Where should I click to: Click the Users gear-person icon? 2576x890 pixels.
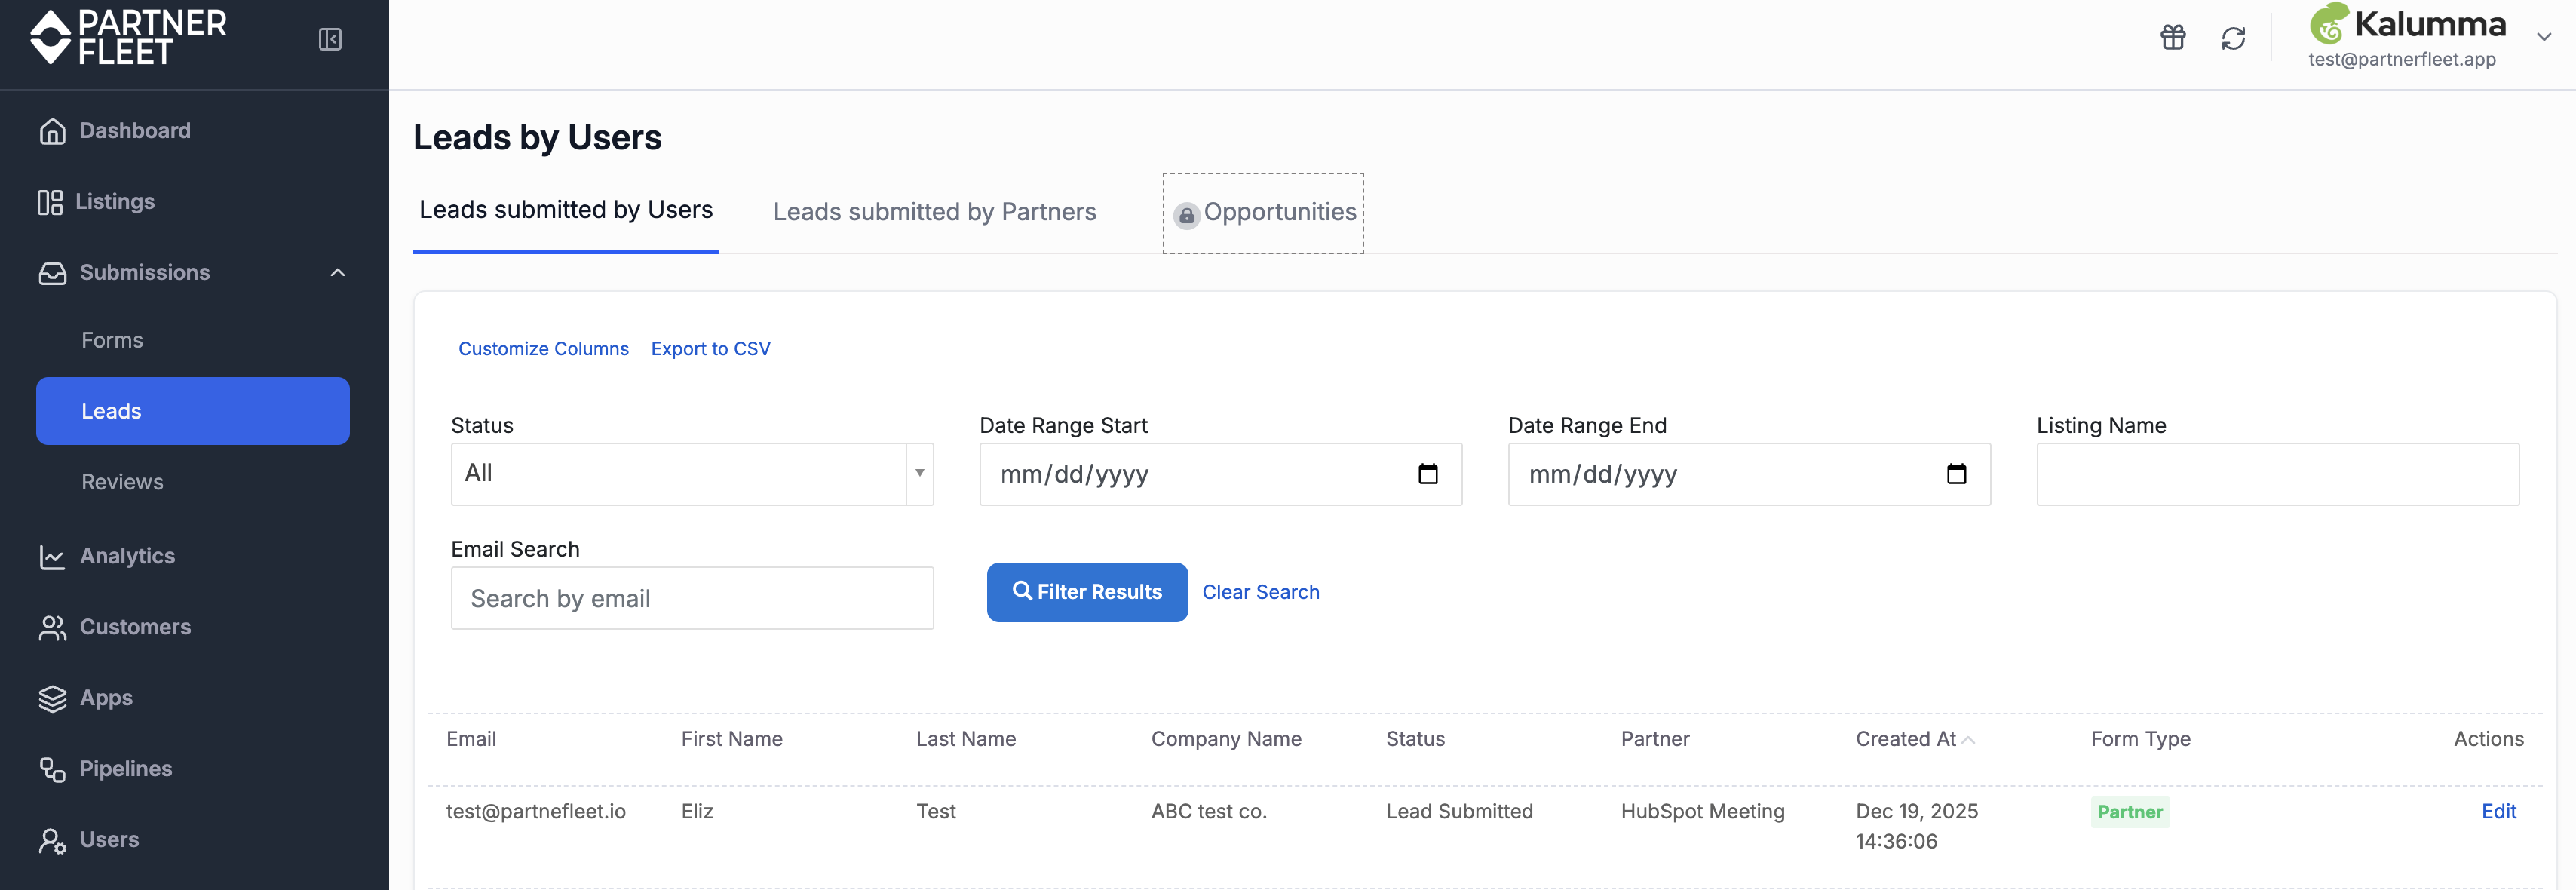pos(52,841)
